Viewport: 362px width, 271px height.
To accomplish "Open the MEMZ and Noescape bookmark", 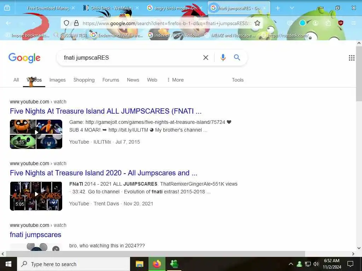I will pyautogui.click(x=230, y=35).
